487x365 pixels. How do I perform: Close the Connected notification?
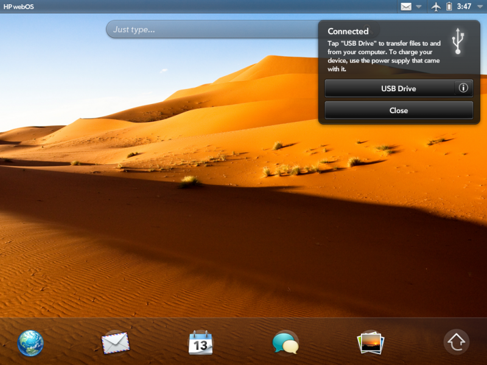[399, 111]
